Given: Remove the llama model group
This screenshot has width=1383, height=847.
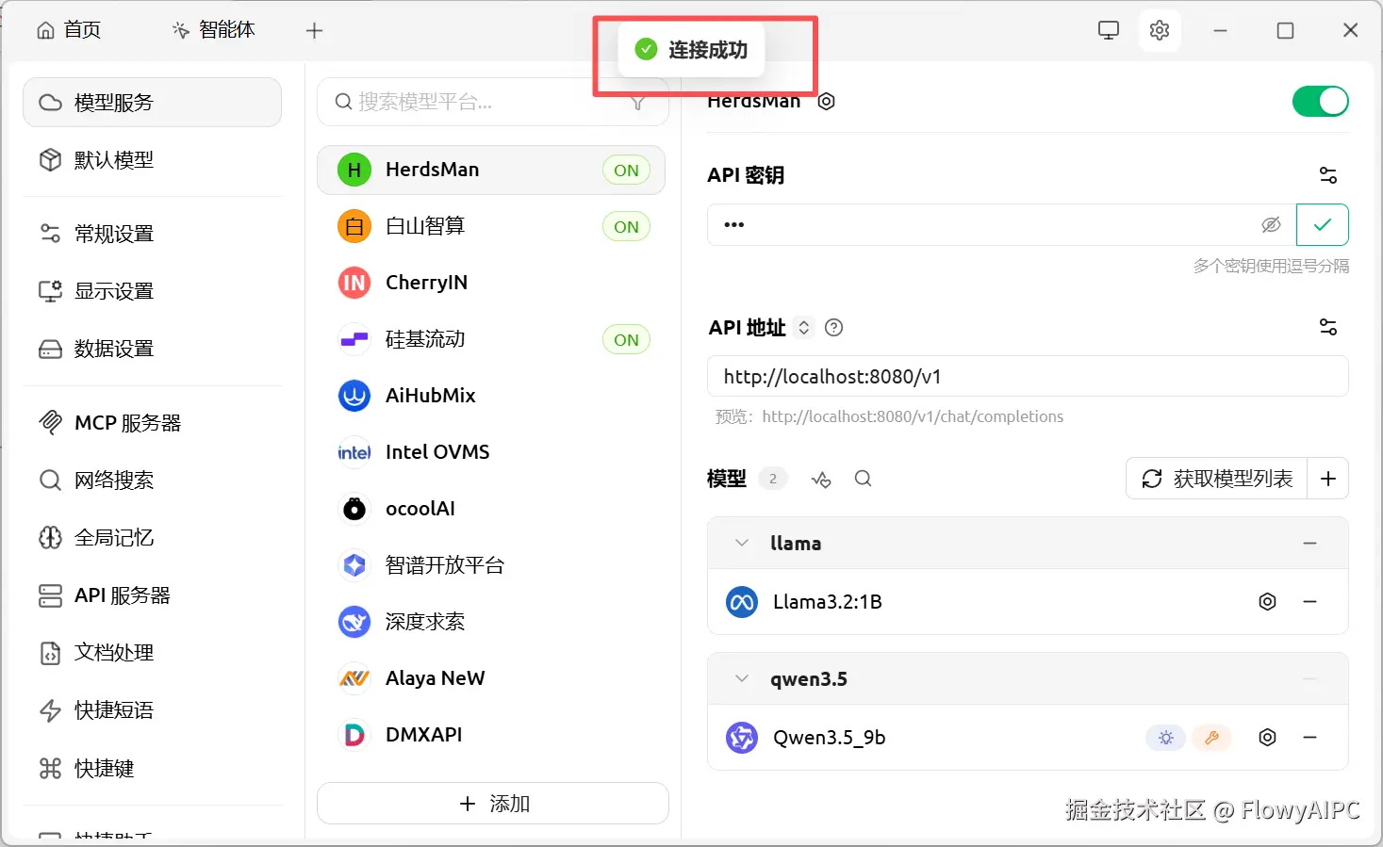Looking at the screenshot, I should click(1309, 544).
